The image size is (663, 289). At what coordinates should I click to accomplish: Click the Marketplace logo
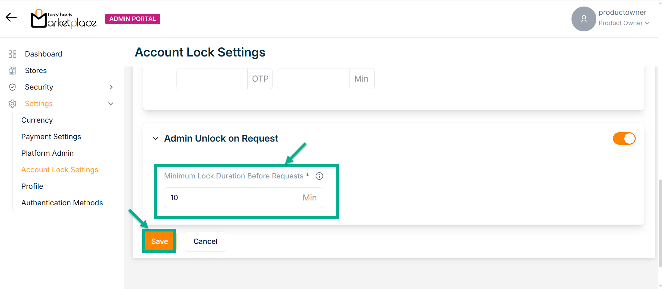[64, 19]
